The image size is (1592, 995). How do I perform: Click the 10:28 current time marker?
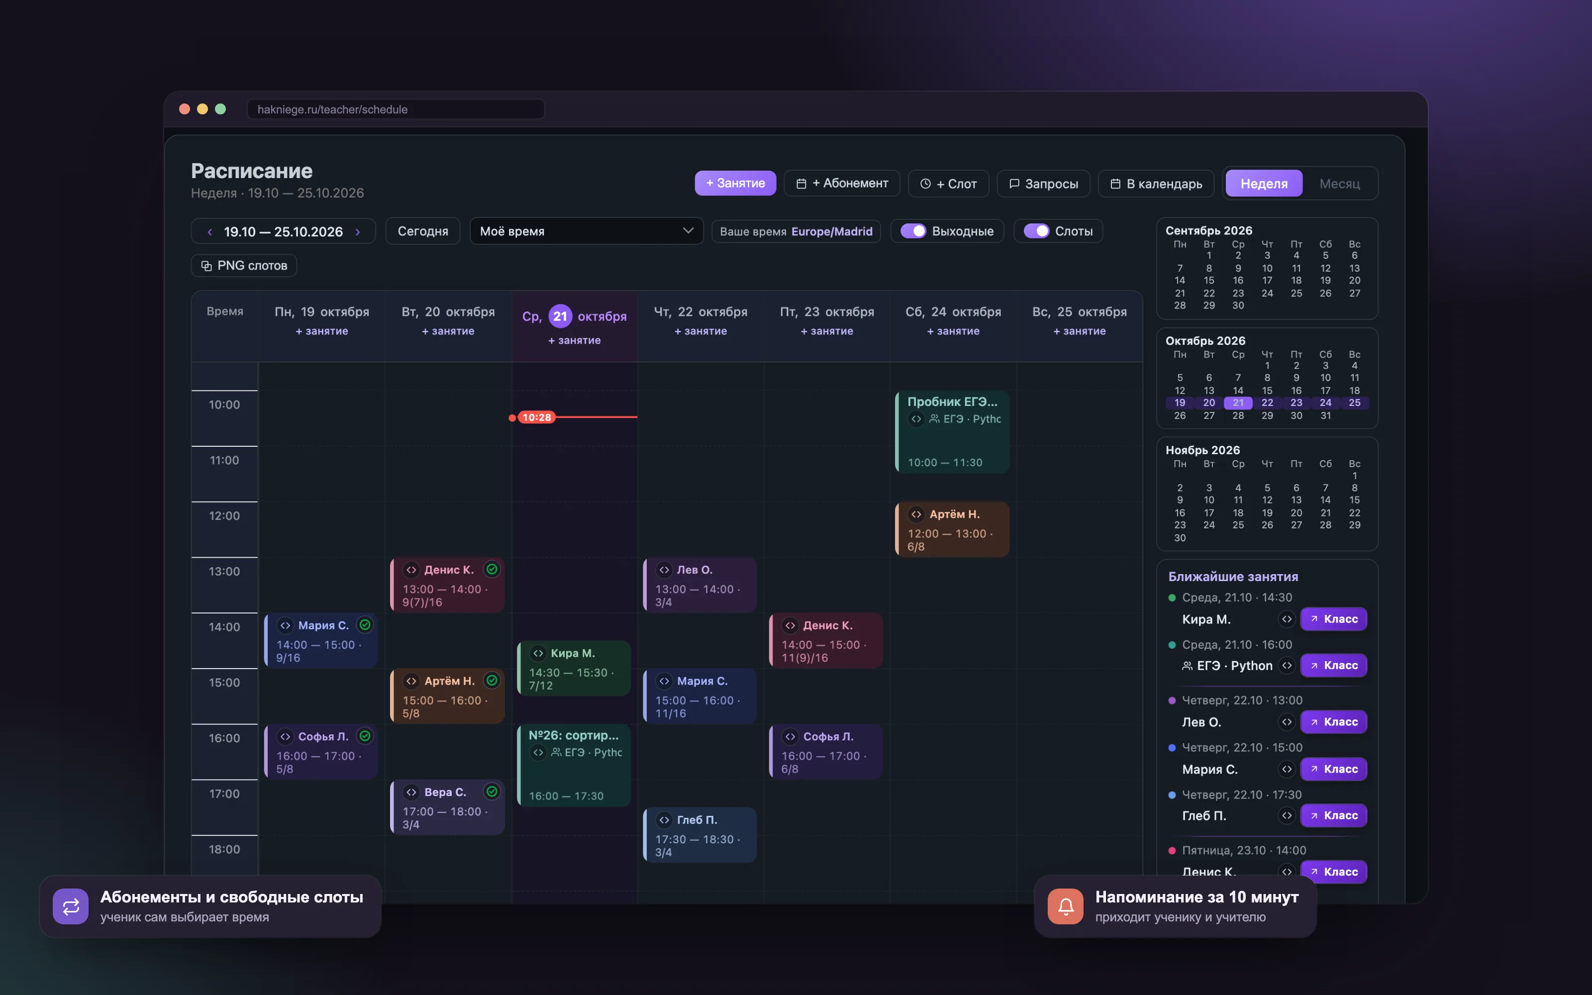coord(536,417)
